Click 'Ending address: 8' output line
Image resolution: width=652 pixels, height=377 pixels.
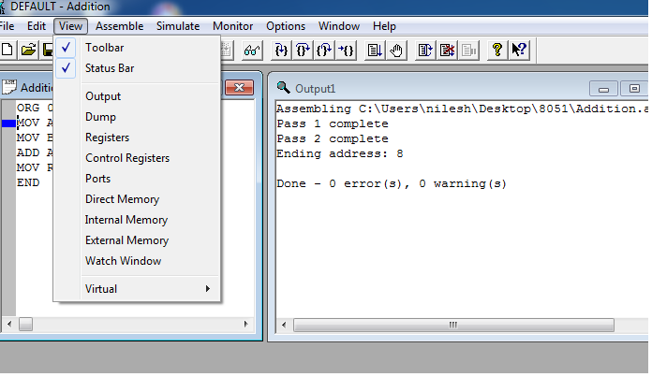coord(340,153)
